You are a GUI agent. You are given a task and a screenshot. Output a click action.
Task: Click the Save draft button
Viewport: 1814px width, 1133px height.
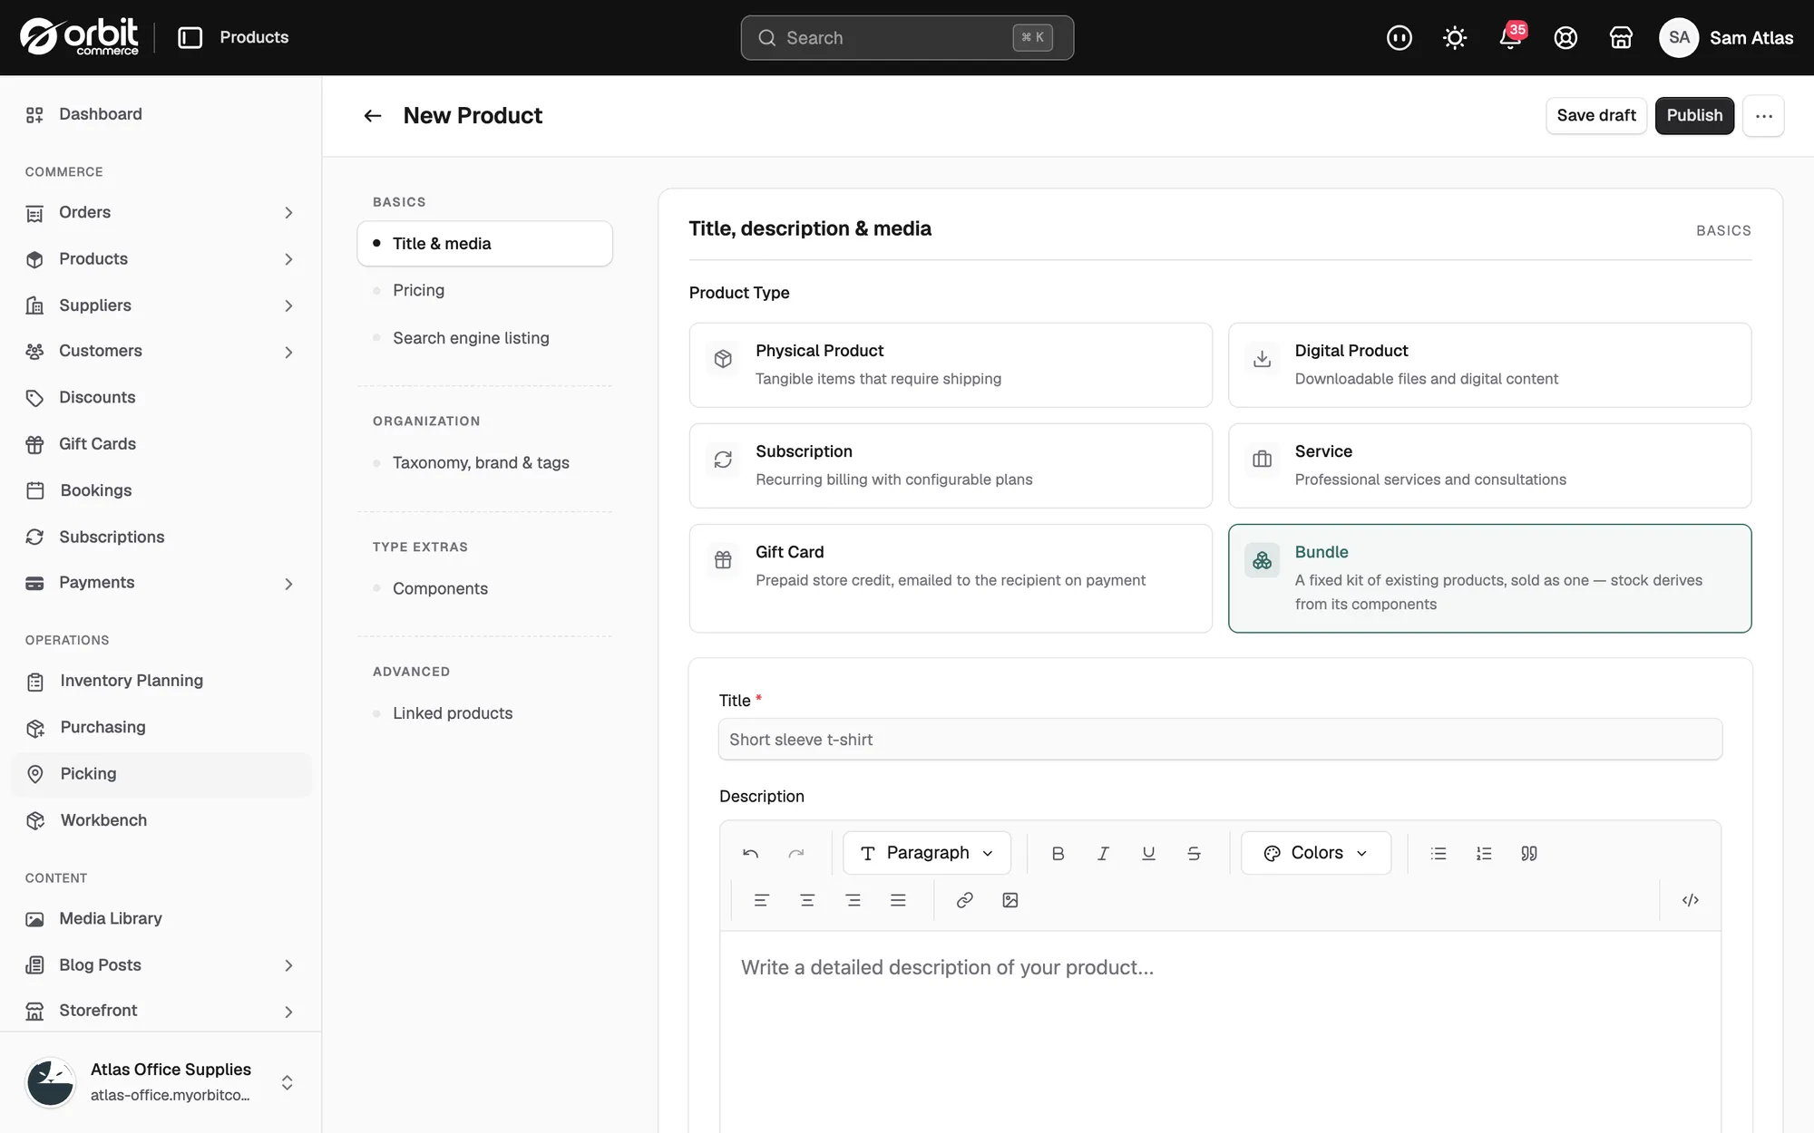(1595, 115)
